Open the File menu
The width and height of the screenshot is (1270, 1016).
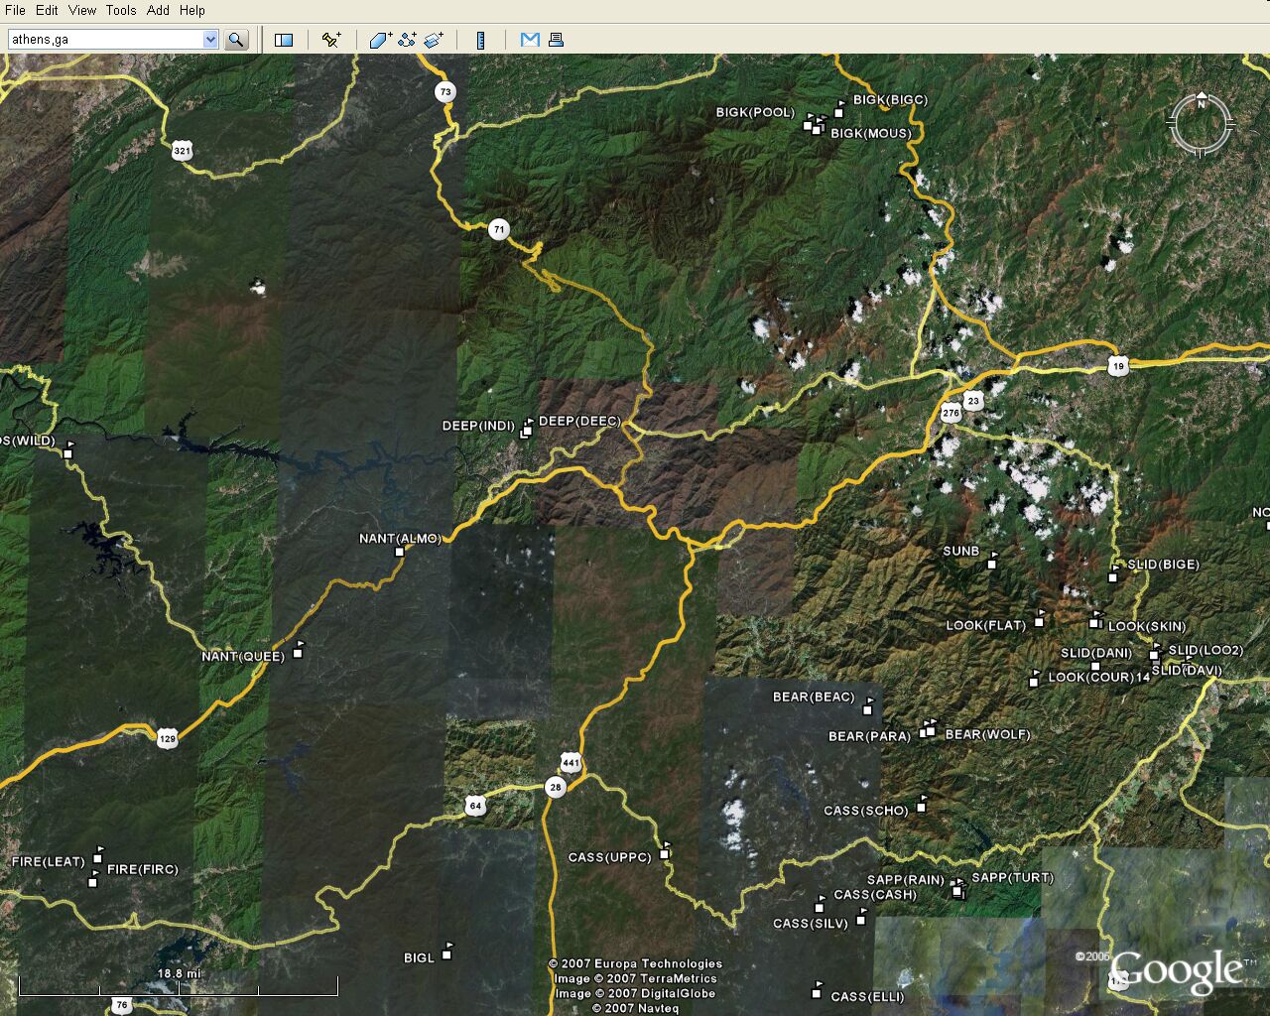click(x=15, y=10)
